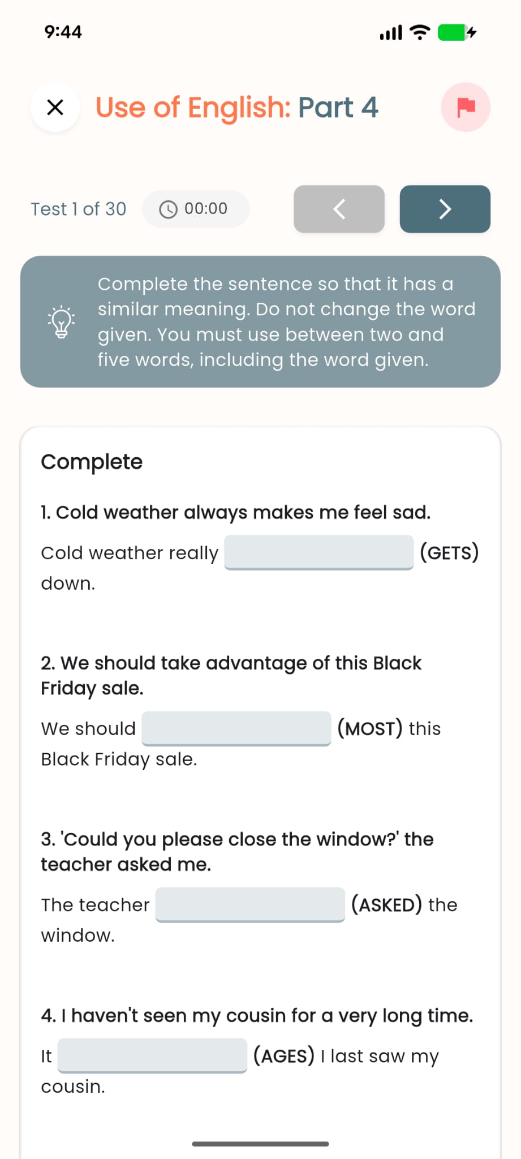The height and width of the screenshot is (1159, 521).
Task: Tap the flag icon to mark this test
Action: pyautogui.click(x=465, y=108)
